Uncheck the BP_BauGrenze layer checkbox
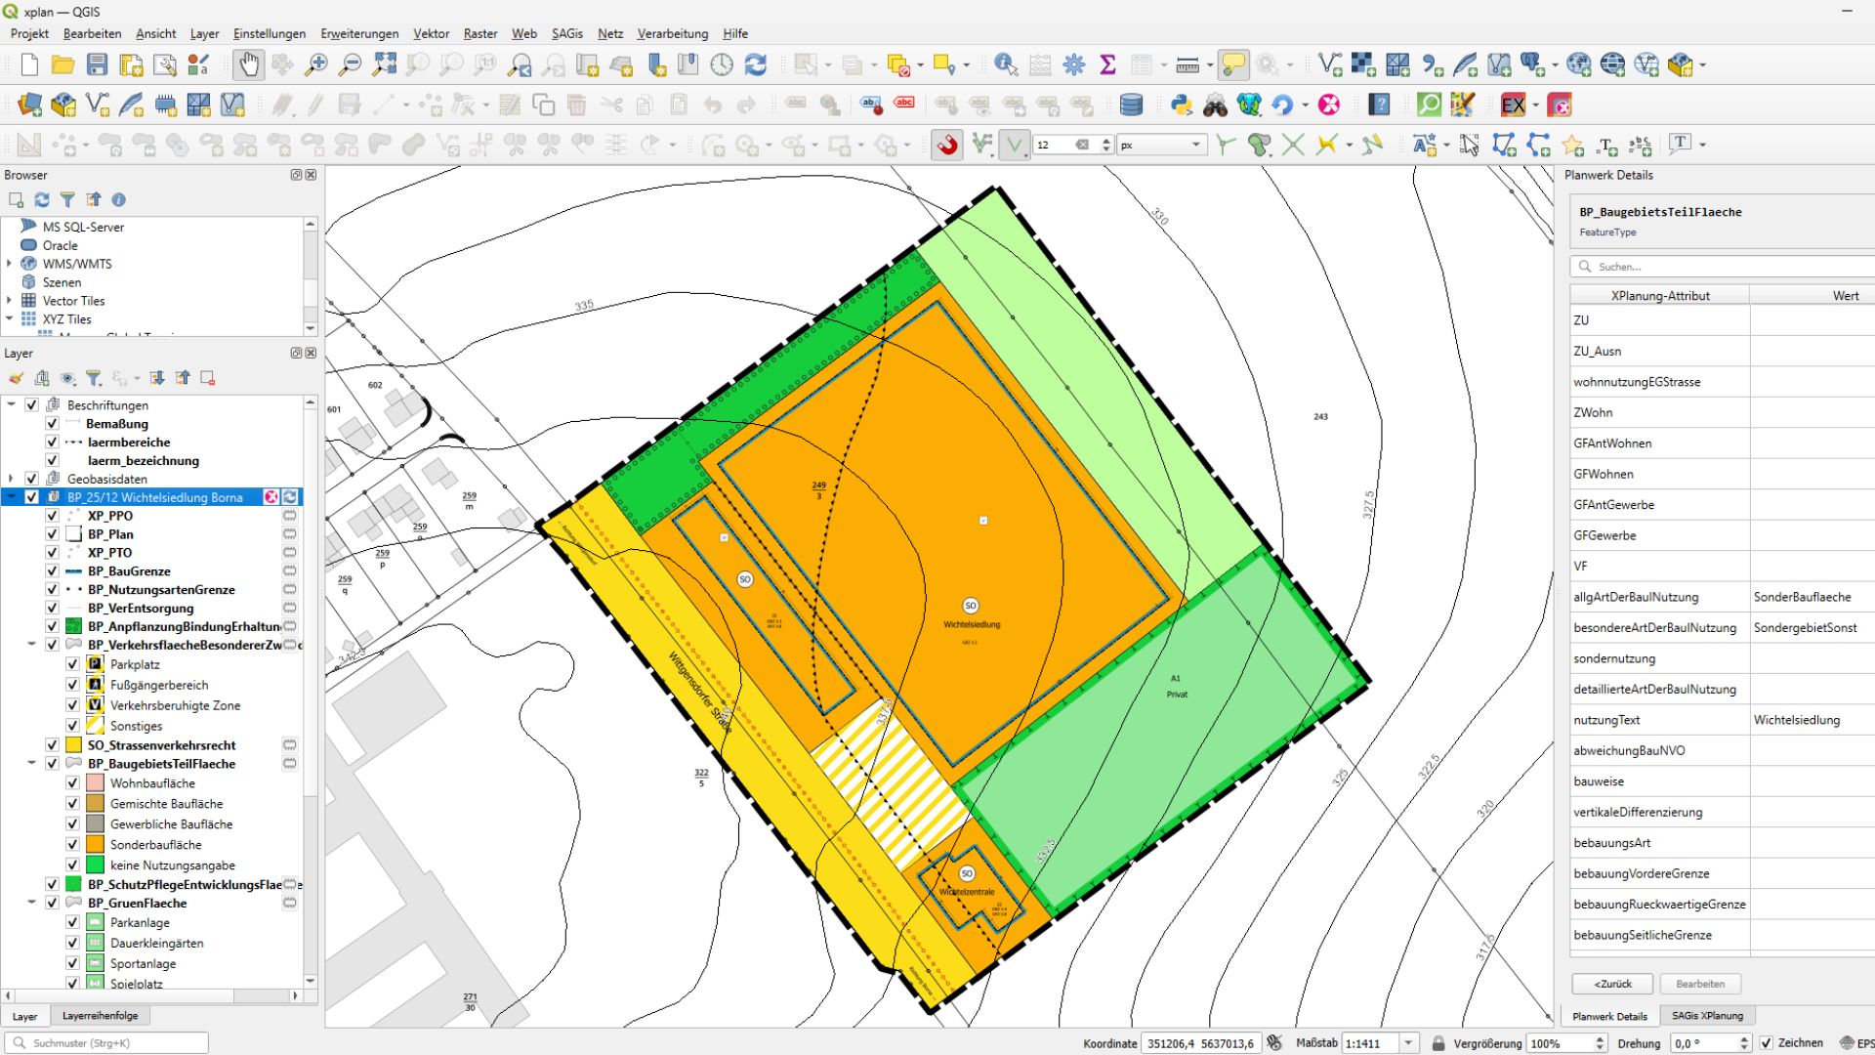This screenshot has width=1875, height=1055. [x=53, y=571]
